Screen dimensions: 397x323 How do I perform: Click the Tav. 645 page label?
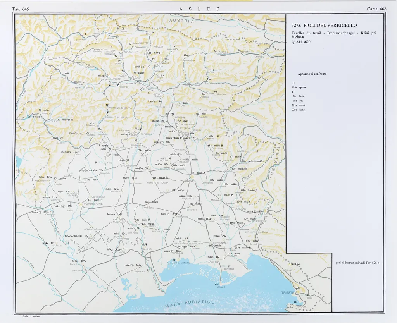21,9
